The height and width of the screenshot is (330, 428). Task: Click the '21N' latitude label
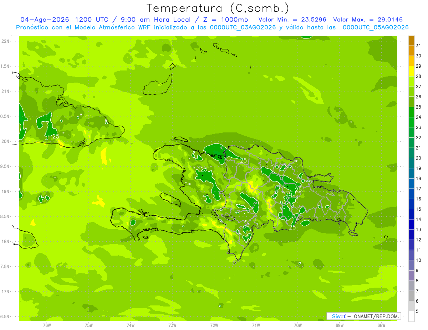click(5, 91)
